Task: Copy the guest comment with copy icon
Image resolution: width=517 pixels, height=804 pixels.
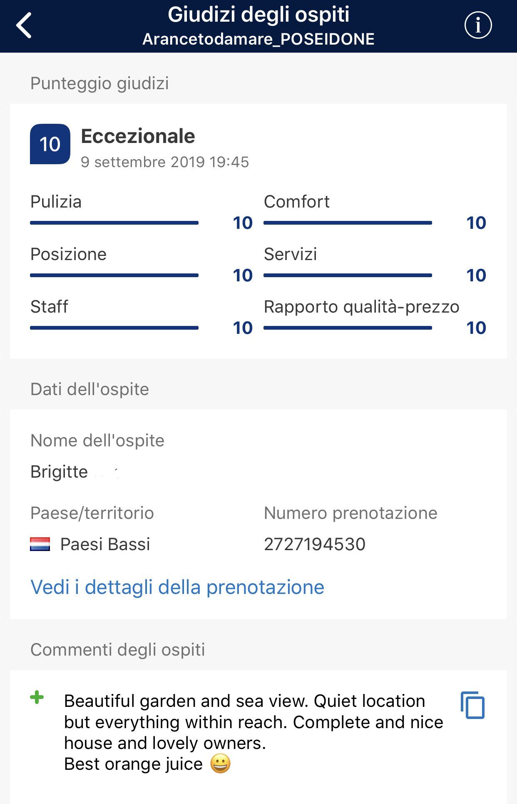Action: pos(473,705)
